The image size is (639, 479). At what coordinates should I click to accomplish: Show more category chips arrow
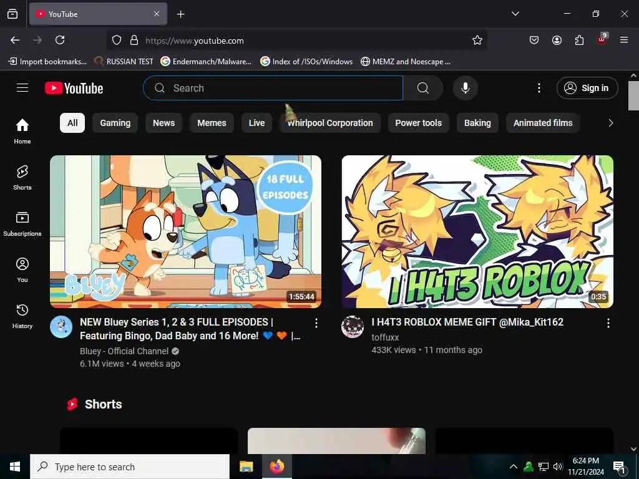pos(610,123)
